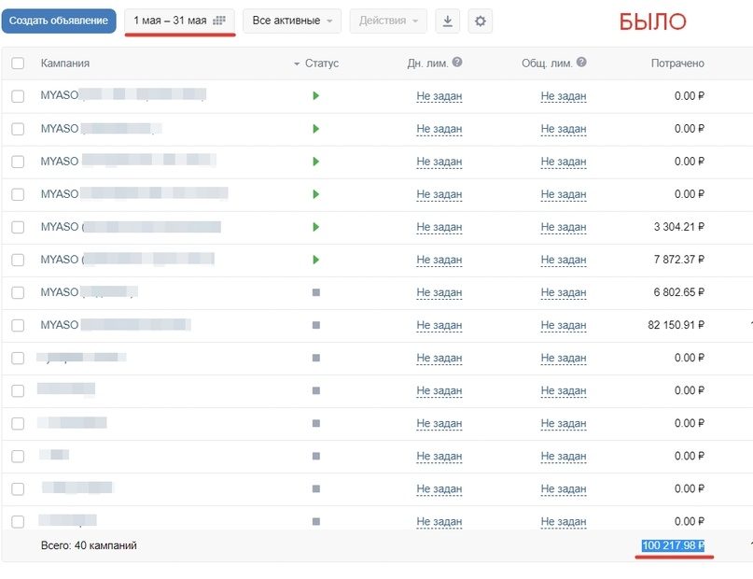The height and width of the screenshot is (579, 753).
Task: Click the green play status in first row
Action: tap(315, 95)
